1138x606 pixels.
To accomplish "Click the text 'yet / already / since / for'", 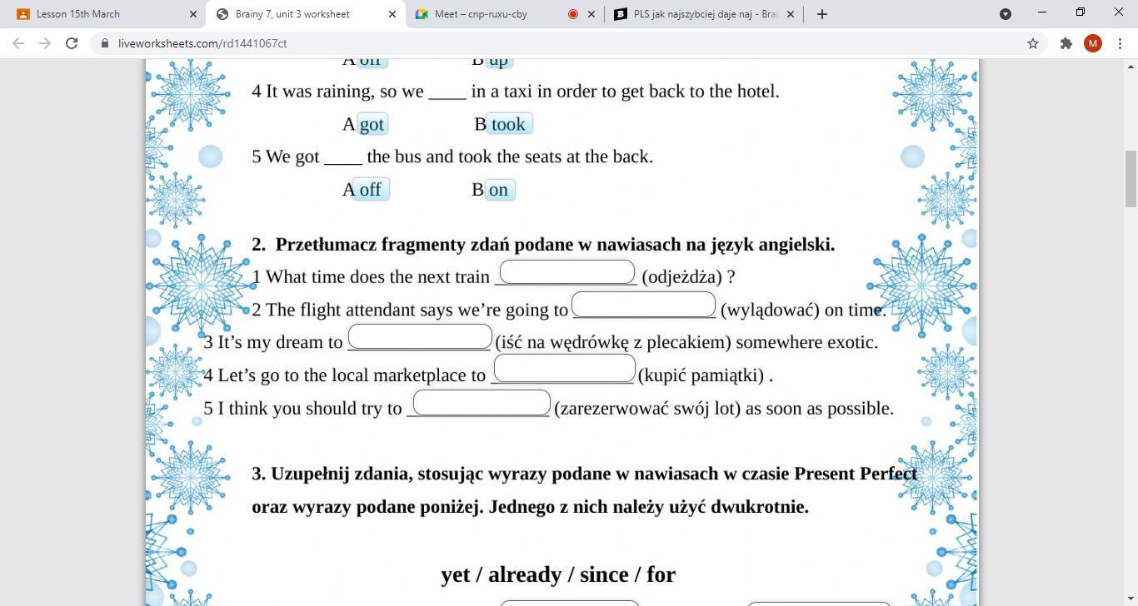I will pos(558,574).
